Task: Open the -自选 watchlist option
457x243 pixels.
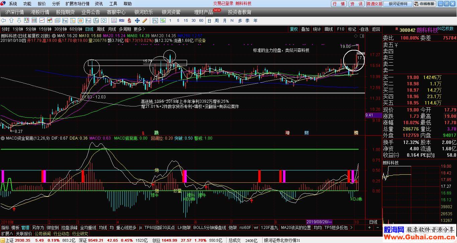Action: pos(364,29)
